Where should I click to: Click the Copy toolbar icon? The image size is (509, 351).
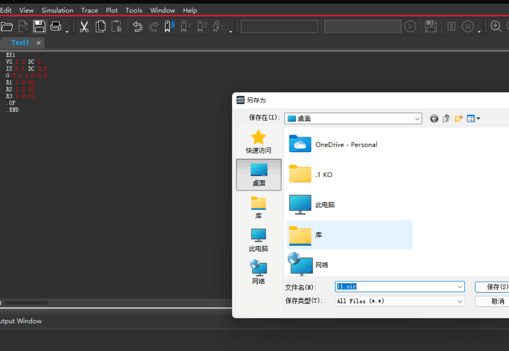[x=100, y=27]
